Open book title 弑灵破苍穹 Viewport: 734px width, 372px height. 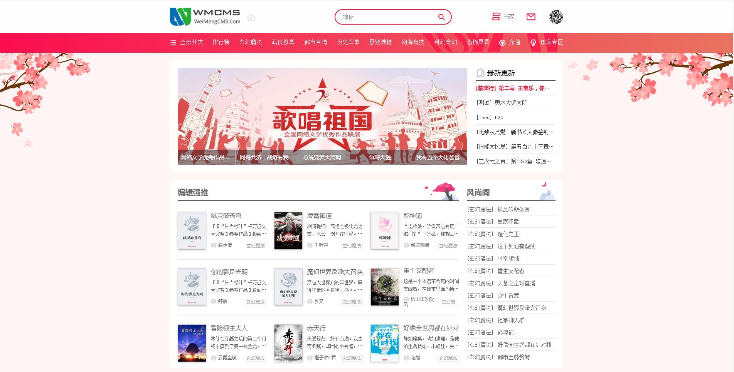pyautogui.click(x=226, y=215)
